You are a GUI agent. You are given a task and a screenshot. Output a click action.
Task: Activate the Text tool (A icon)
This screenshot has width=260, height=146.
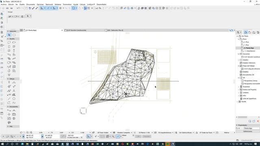(x=14, y=91)
